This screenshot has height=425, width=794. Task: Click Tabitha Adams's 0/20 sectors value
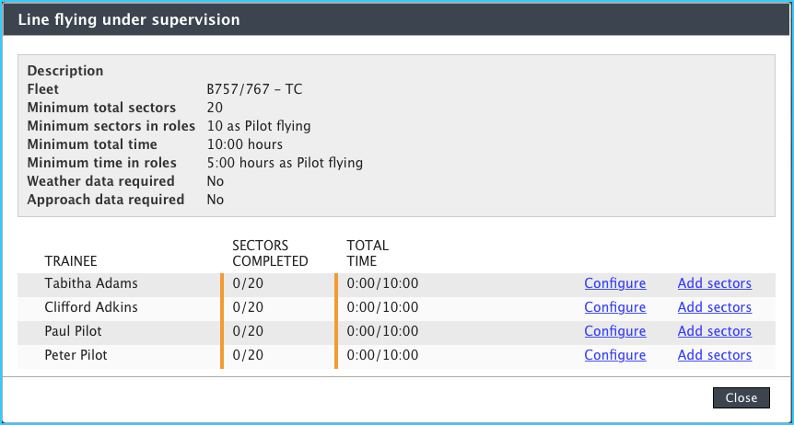tap(248, 283)
